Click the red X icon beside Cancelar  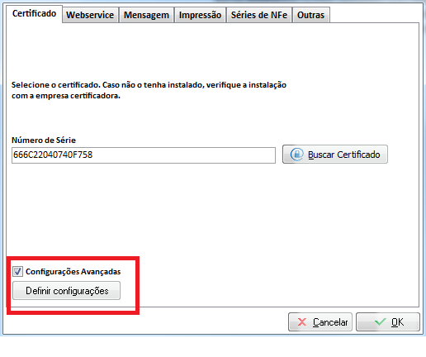[x=302, y=321]
